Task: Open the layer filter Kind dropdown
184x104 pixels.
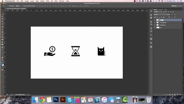Action: coord(158,12)
